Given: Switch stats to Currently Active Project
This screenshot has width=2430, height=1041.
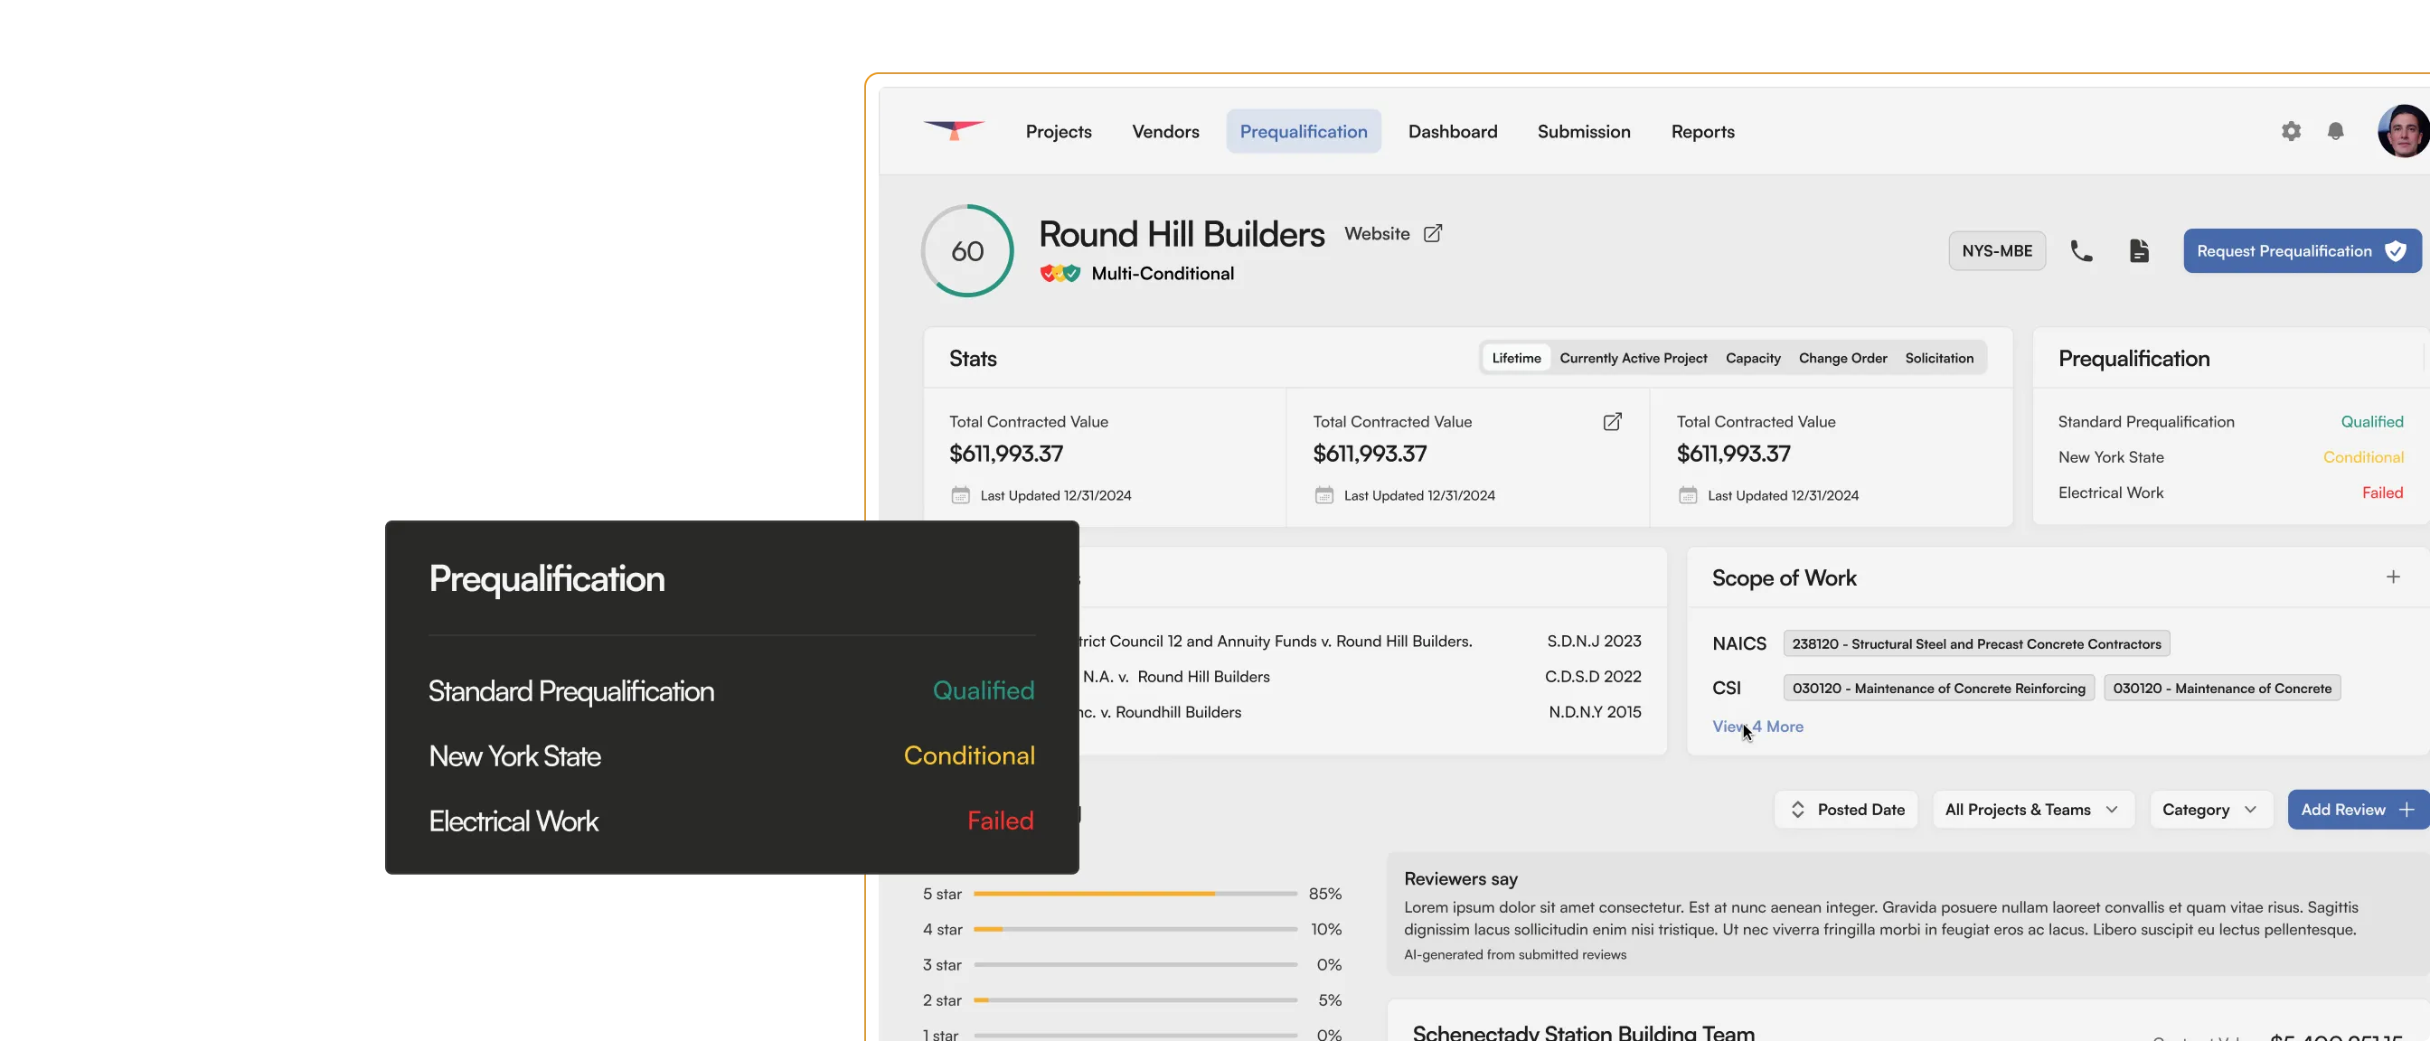Looking at the screenshot, I should pos(1633,359).
